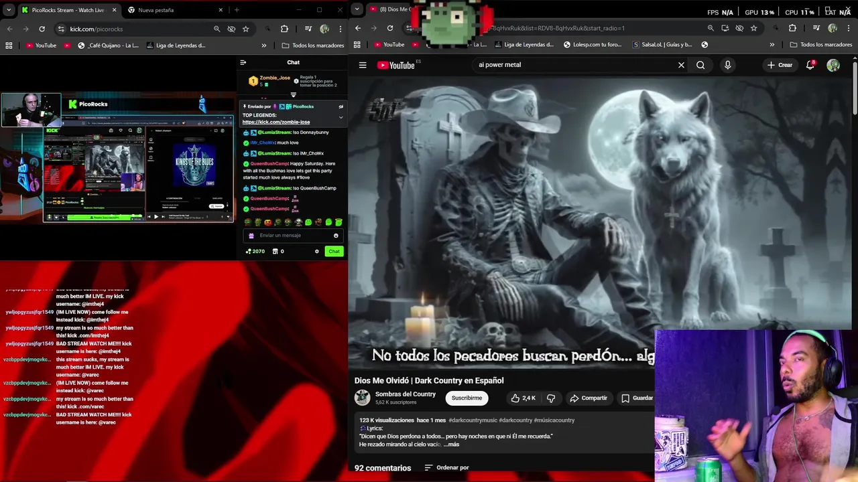Open Todos los marcadores in Kick window
The width and height of the screenshot is (858, 482).
coord(313,46)
